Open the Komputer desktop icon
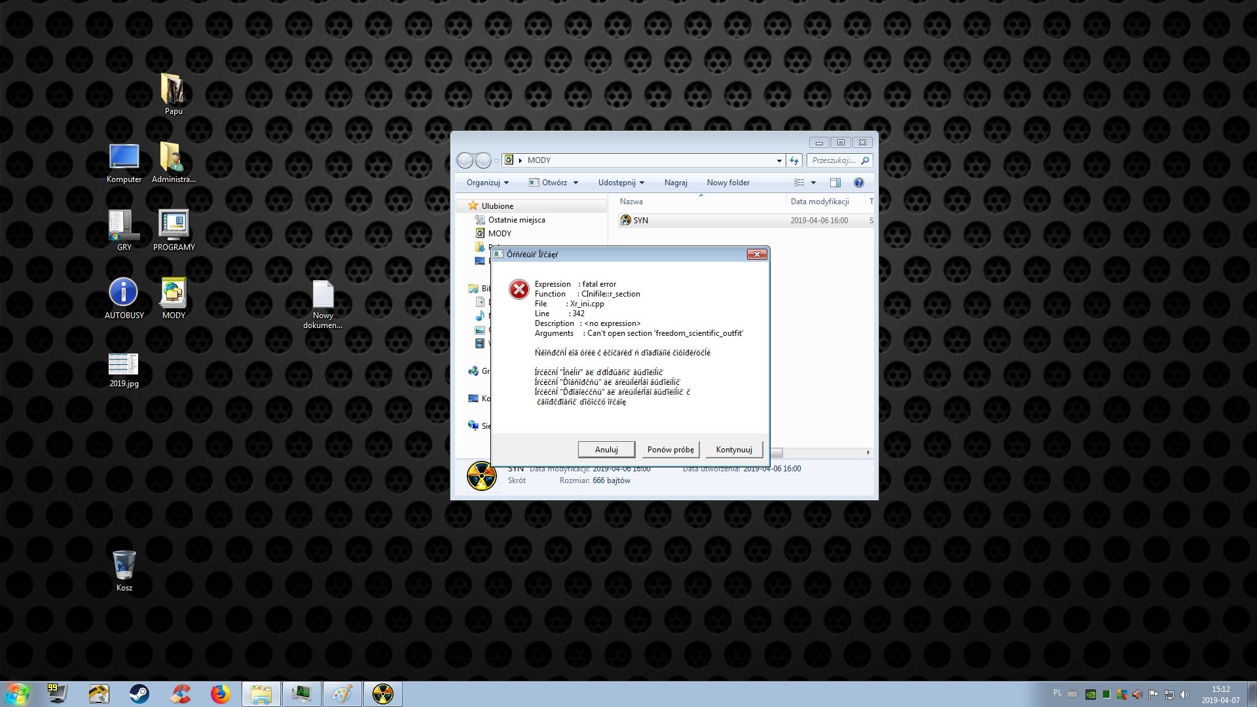This screenshot has height=707, width=1257. pyautogui.click(x=124, y=163)
